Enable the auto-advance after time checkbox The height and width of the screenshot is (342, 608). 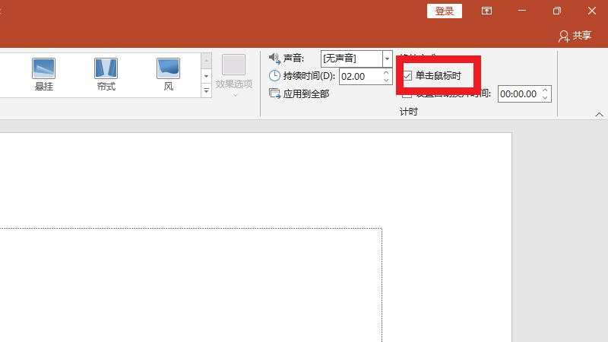point(407,94)
